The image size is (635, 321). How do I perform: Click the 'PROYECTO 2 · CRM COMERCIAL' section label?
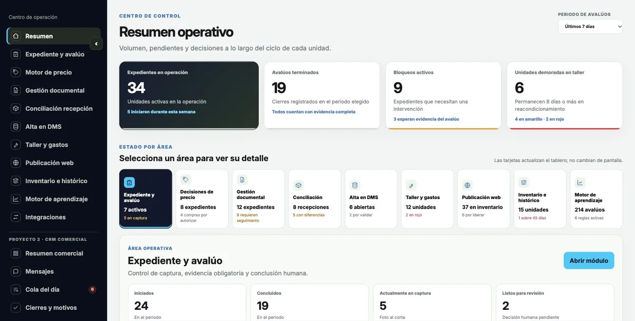point(48,239)
